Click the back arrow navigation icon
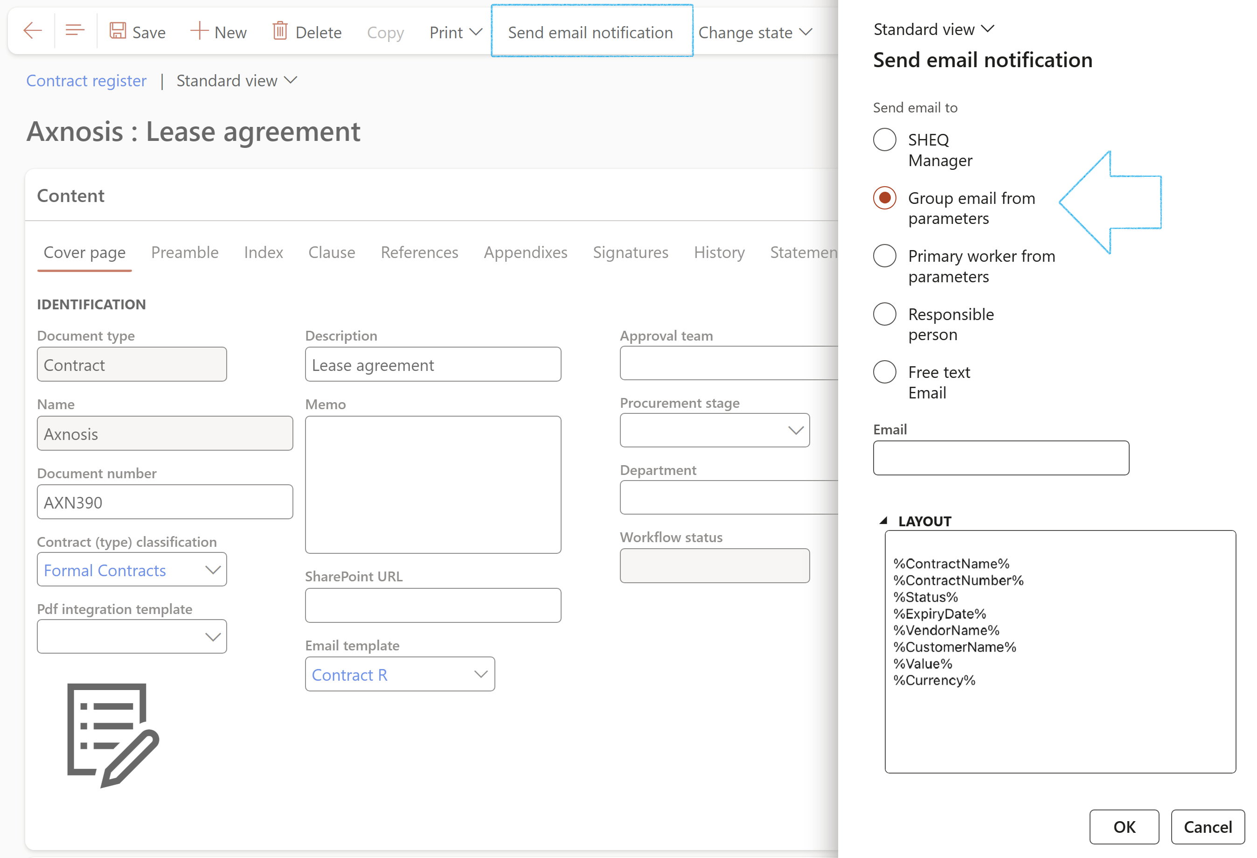 coord(33,32)
